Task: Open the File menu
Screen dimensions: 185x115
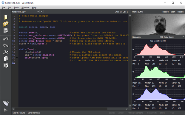Action: point(3,7)
